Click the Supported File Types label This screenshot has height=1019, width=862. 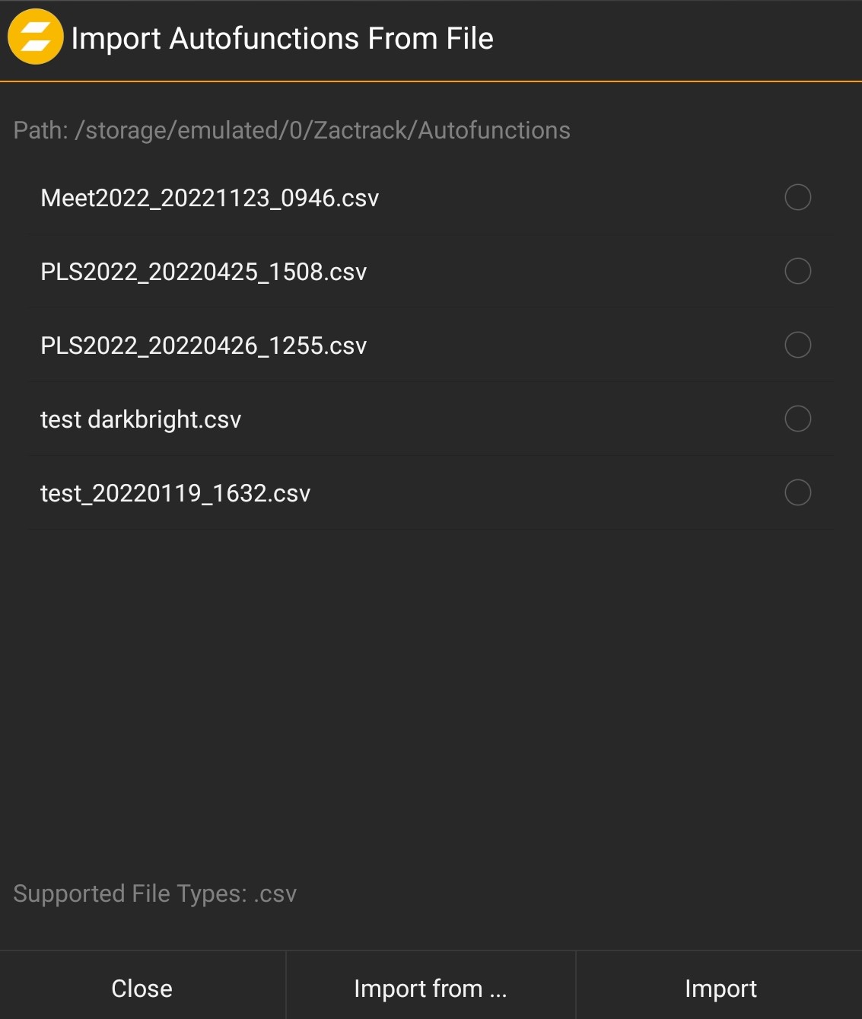tap(154, 893)
